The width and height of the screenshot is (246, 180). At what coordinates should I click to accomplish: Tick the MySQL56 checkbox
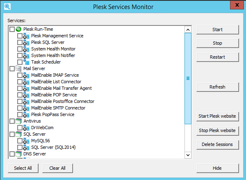(20, 141)
